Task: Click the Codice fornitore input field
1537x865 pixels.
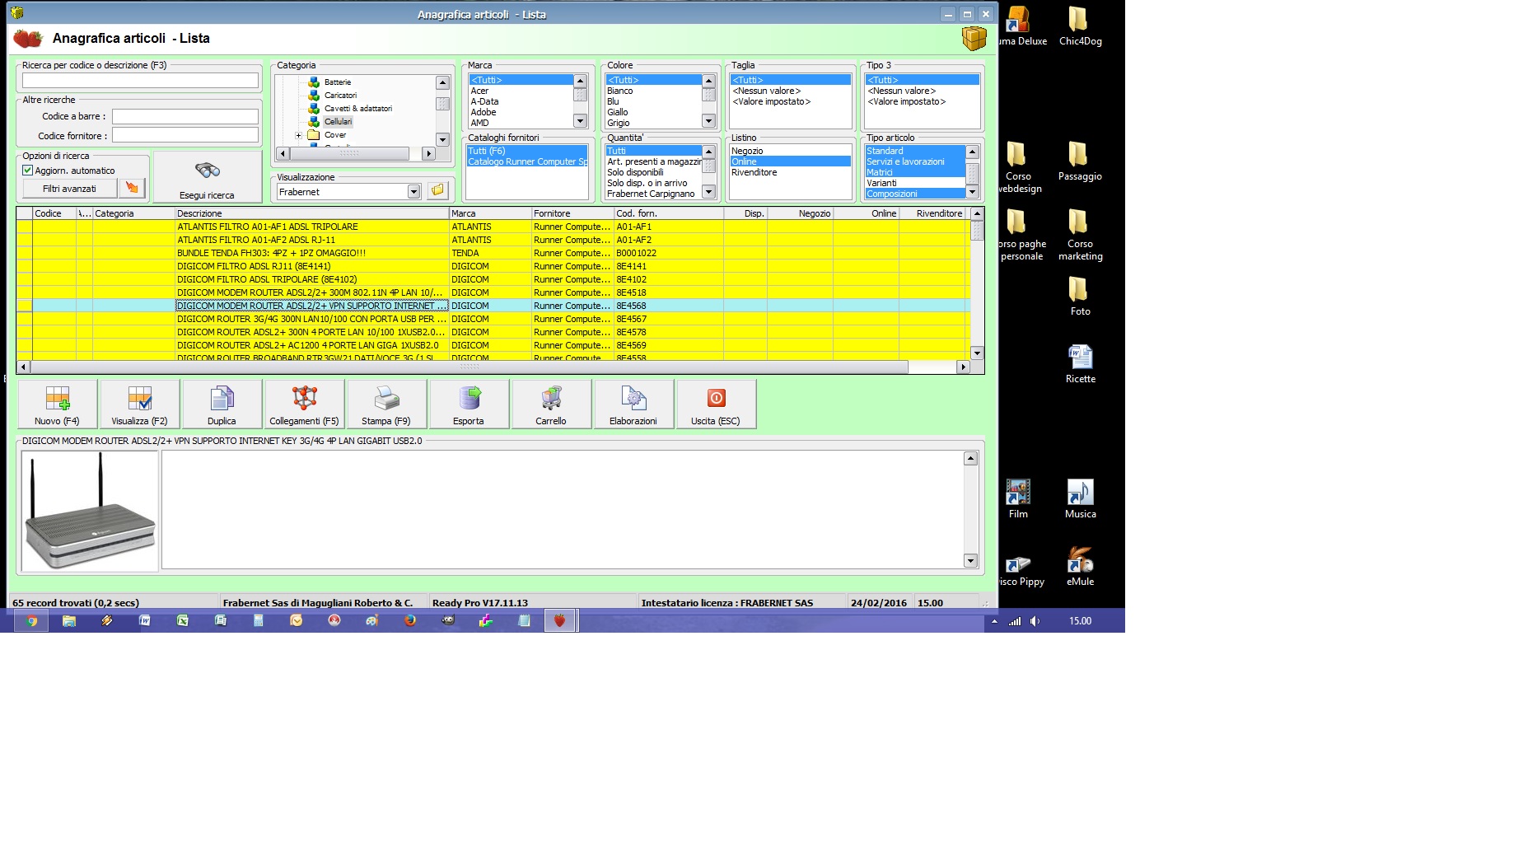Action: click(185, 135)
